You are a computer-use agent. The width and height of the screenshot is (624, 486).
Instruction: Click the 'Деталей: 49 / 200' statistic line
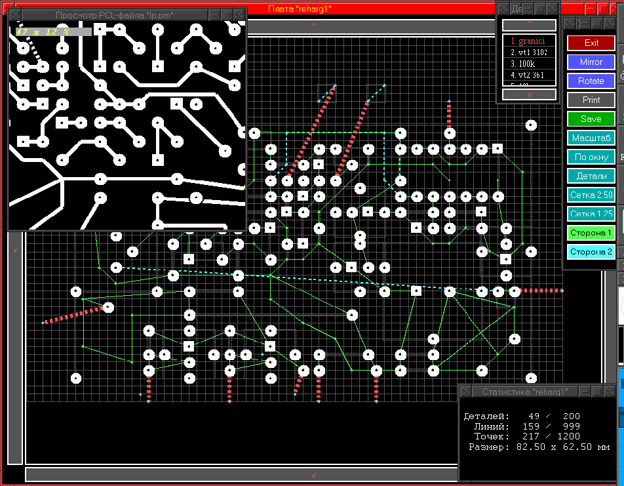(x=522, y=416)
